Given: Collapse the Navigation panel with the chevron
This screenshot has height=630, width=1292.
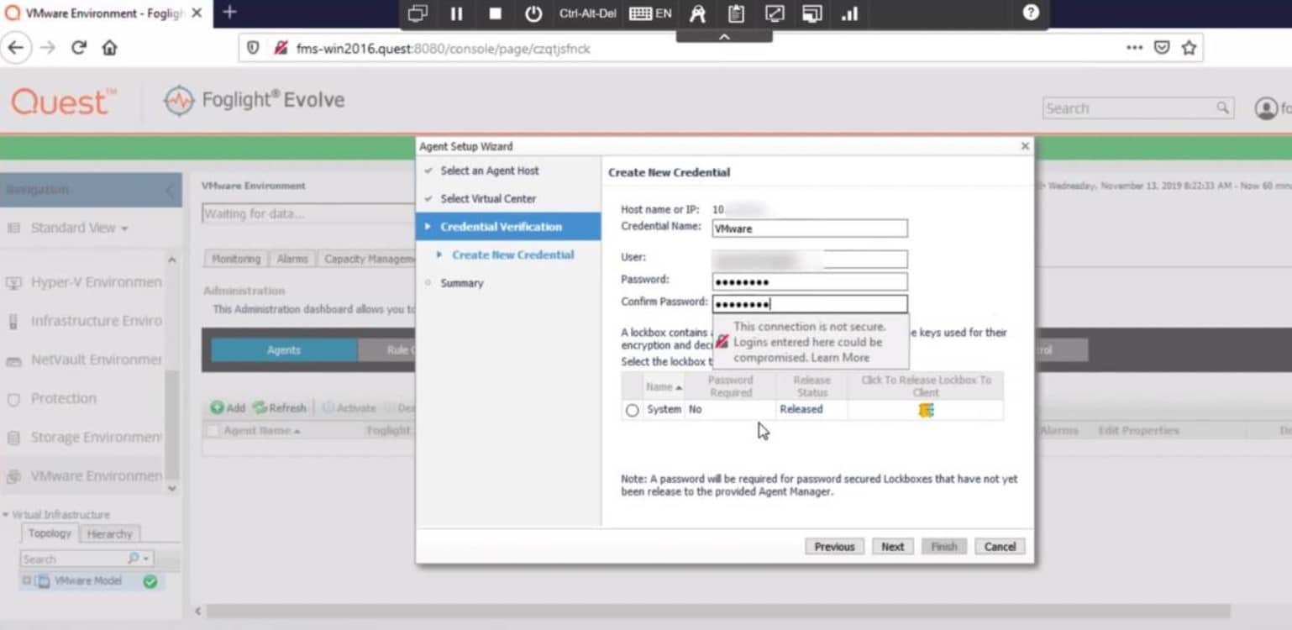Looking at the screenshot, I should coord(169,190).
